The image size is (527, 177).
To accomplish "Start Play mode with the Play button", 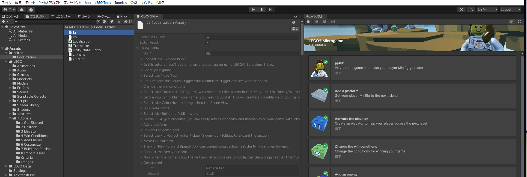I will [253, 10].
